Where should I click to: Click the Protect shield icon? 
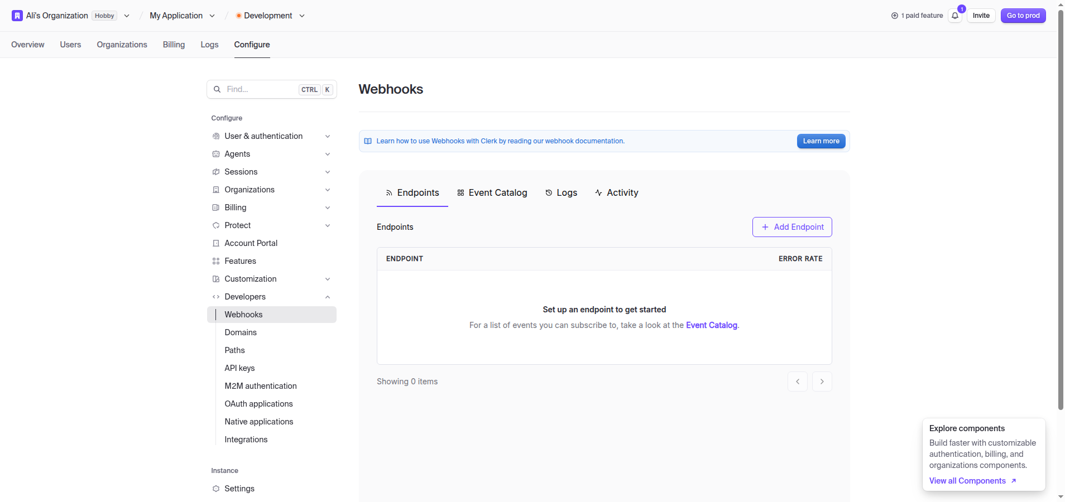tap(216, 225)
